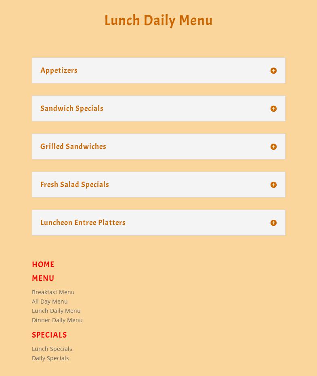Open the Dinner Daily Menu link
This screenshot has width=317, height=376.
[57, 320]
